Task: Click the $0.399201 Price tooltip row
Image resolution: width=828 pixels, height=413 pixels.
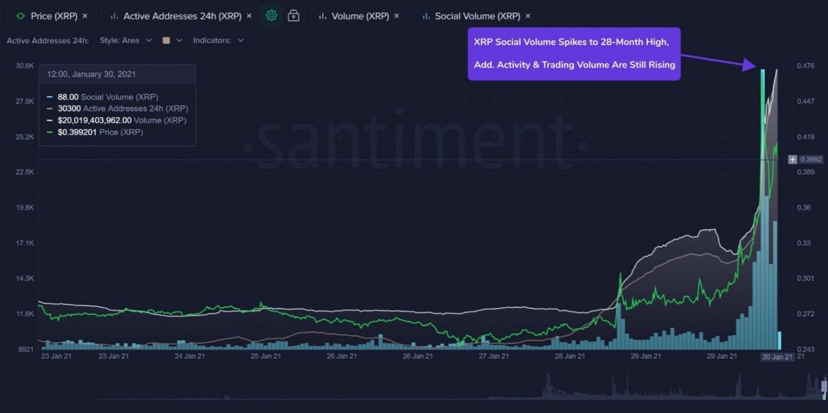Action: [95, 132]
